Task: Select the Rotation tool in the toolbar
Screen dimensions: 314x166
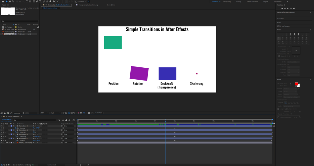Action: tap(27, 2)
